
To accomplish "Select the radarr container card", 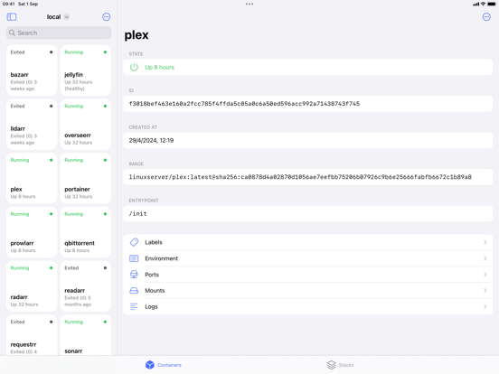I will (32, 286).
